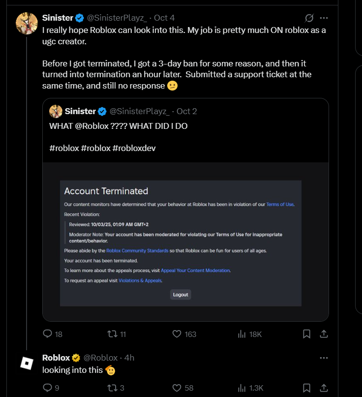Open Sinister's profile avatar
The height and width of the screenshot is (397, 362).
click(27, 24)
